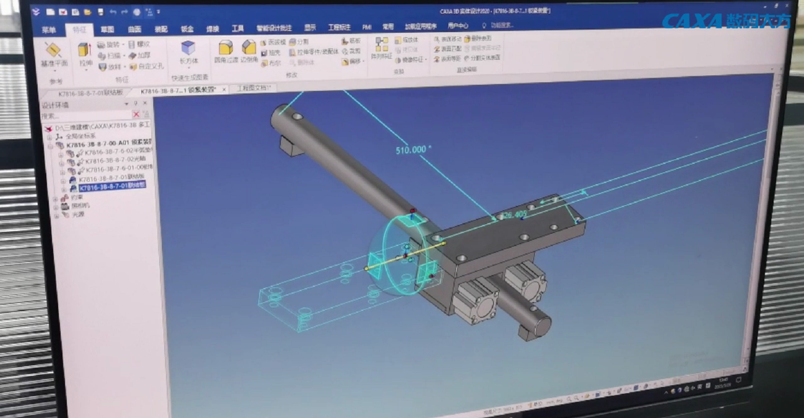Open the 设计环境 panel options dropdown arrow
The width and height of the screenshot is (804, 418).
click(x=126, y=104)
